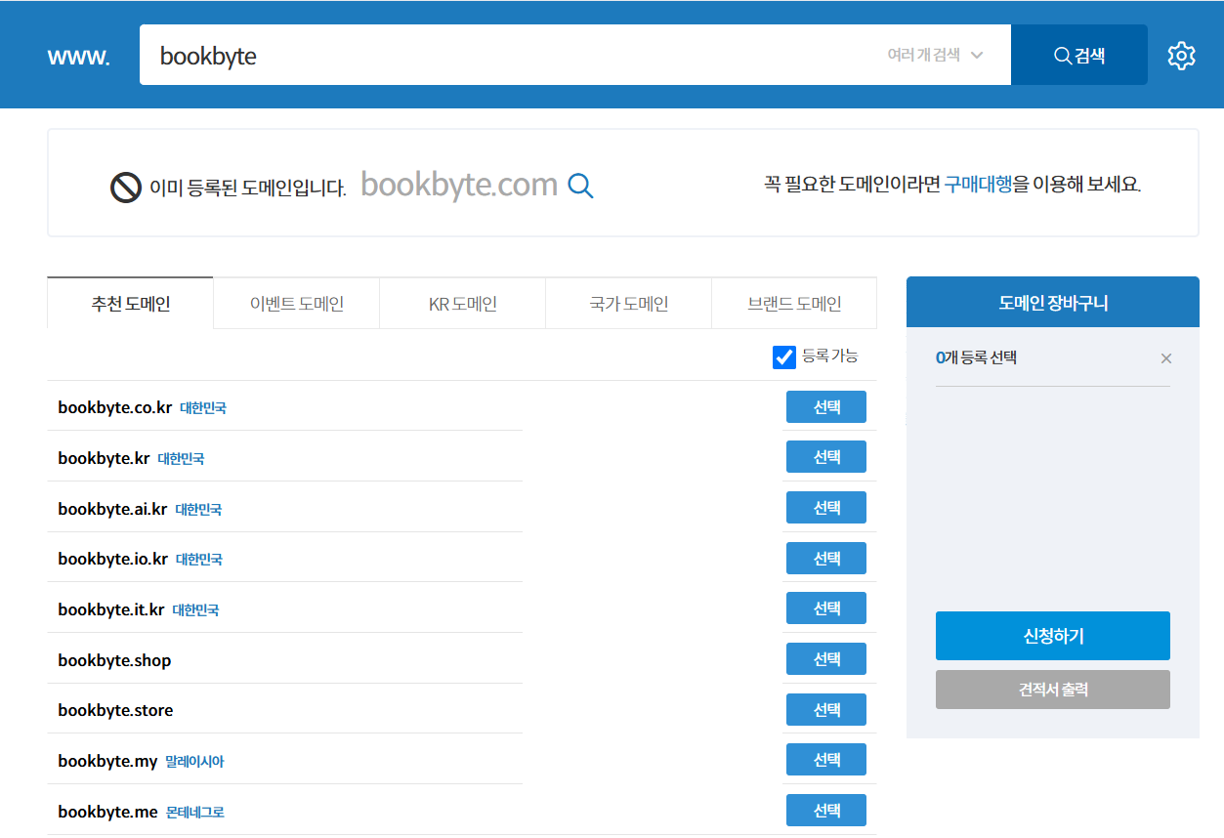Screen dimensions: 1224x838
Task: Click the bookbyte.kr domain name
Action: click(104, 458)
